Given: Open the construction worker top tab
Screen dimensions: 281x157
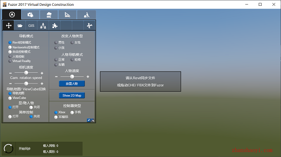Looking at the screenshot, I should coord(86,15).
